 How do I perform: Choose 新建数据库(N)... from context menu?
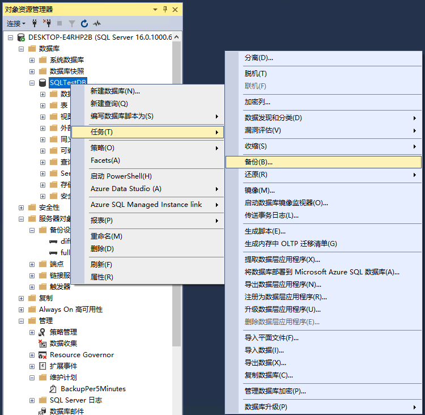point(148,91)
